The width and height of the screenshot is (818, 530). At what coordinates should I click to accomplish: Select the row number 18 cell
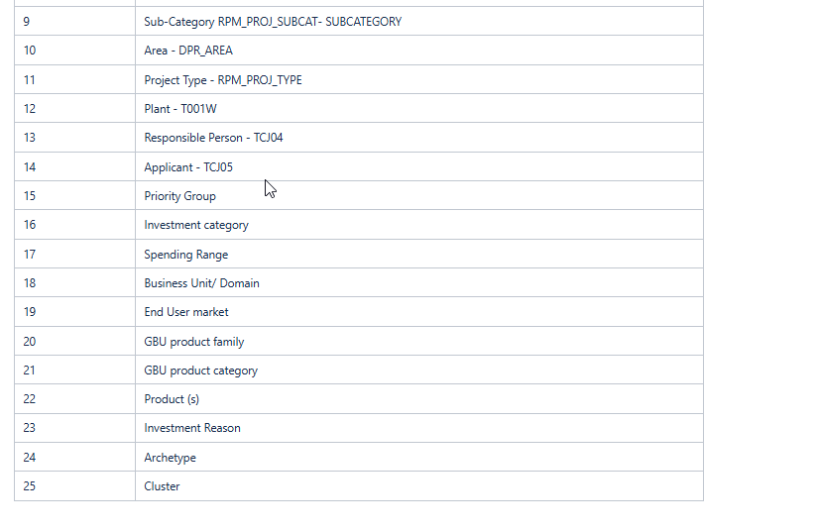pyautogui.click(x=30, y=283)
